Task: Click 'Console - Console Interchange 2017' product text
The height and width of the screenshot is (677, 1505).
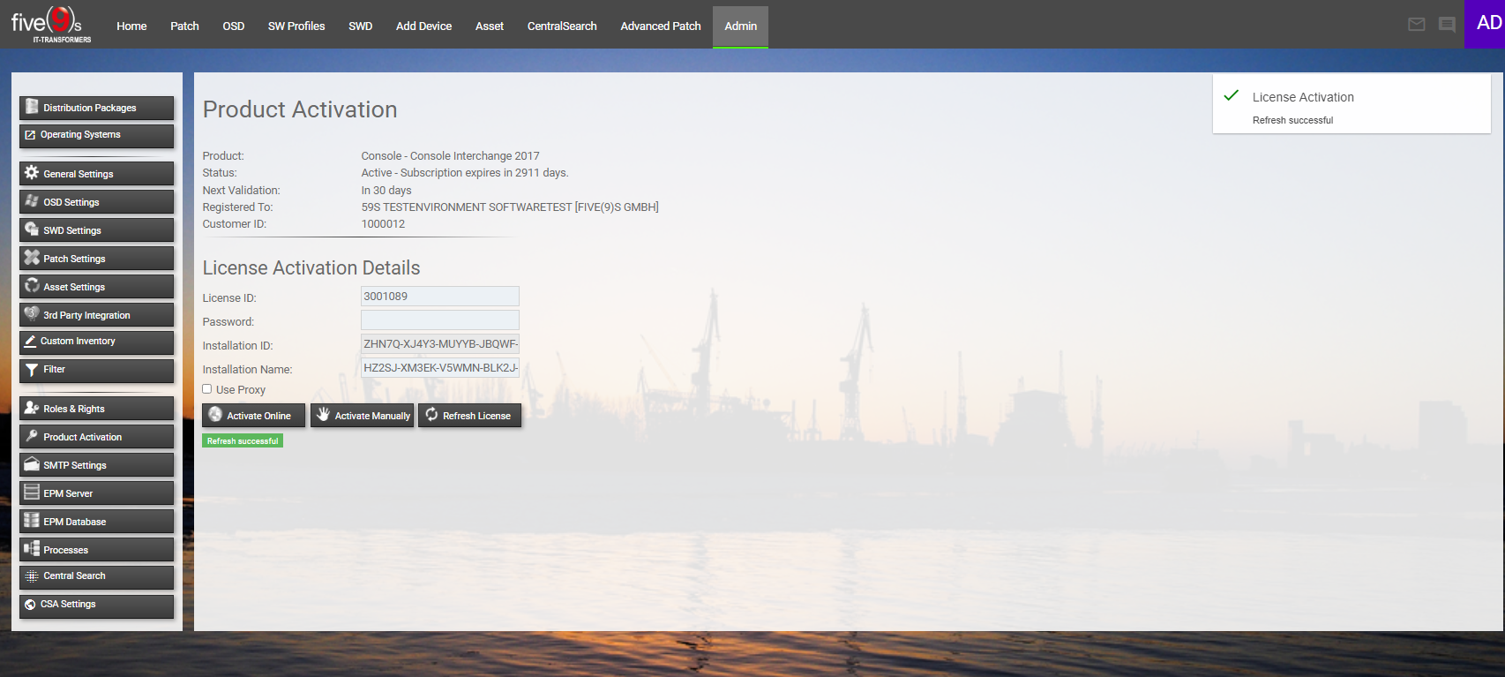Action: [450, 156]
